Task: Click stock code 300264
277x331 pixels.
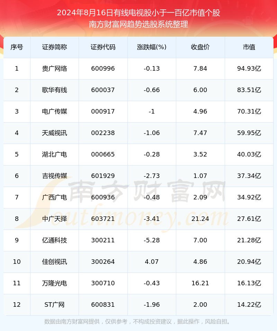Action: tap(103, 262)
